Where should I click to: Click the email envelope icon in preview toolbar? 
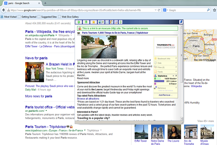107,22
